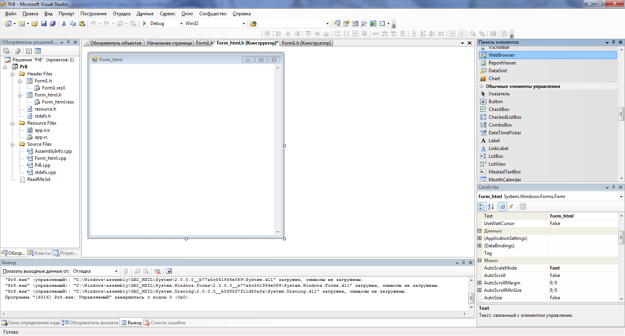Screen dimensions: 625x336
Task: Open the Toolbox hammer-and-wrench icon
Action: click(x=364, y=23)
